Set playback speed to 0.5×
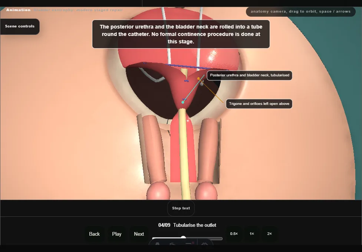Screen dimensions: 362x252 (x=234, y=234)
